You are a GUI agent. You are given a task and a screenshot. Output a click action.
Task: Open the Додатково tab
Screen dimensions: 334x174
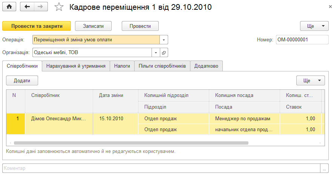click(206, 66)
